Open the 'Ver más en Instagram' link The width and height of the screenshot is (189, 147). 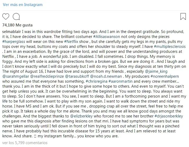click(23, 5)
